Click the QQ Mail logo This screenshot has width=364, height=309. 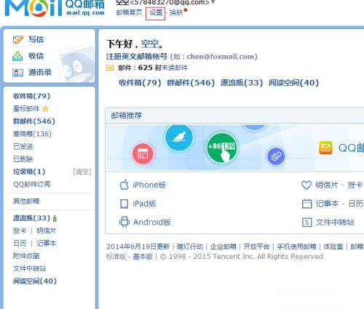pyautogui.click(x=55, y=8)
